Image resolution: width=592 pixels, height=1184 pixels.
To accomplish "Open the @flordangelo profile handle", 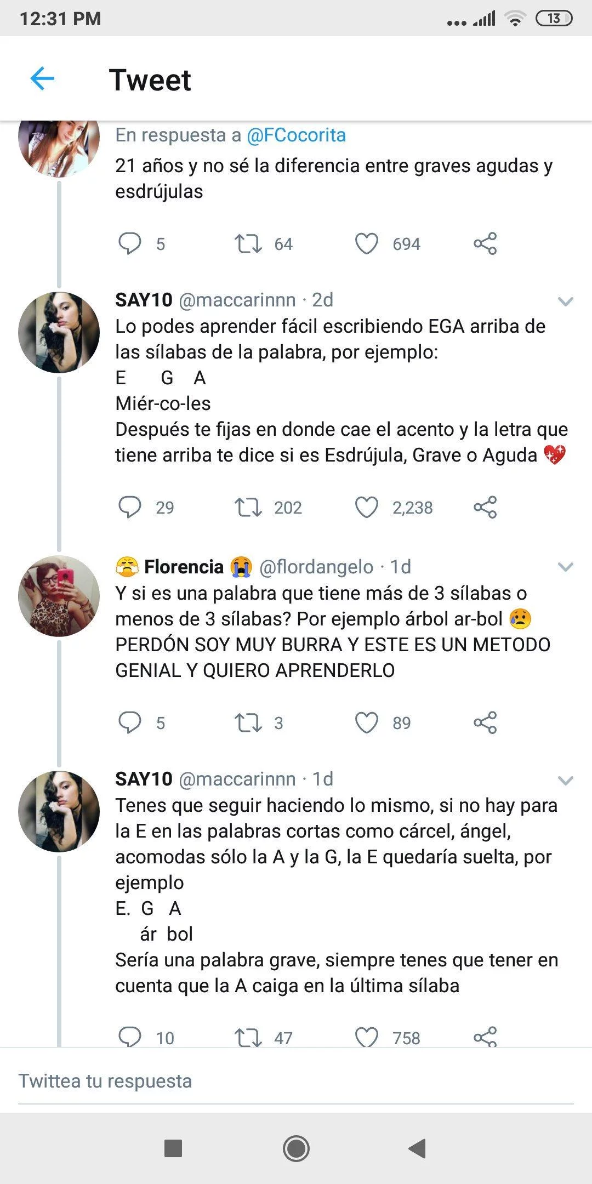I will point(316,567).
